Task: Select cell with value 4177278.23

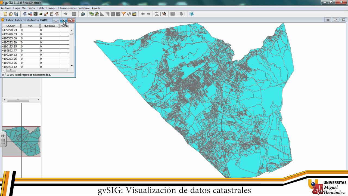Action: pyautogui.click(x=11, y=30)
